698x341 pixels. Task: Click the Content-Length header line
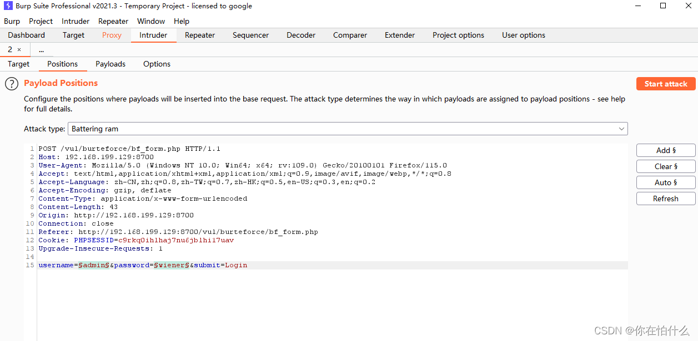coord(78,207)
